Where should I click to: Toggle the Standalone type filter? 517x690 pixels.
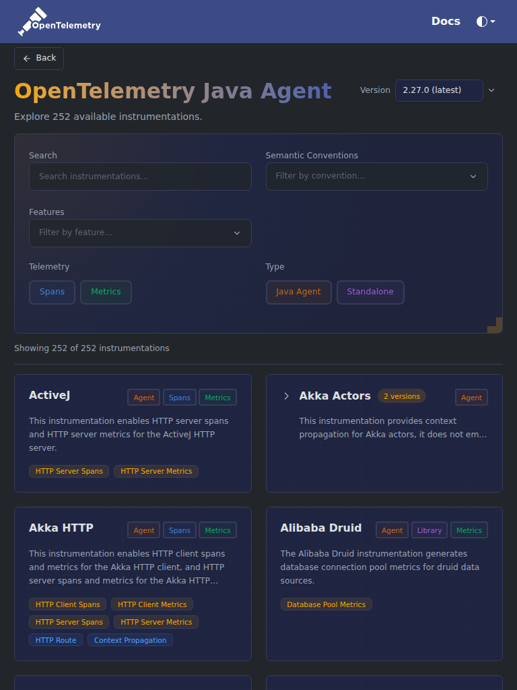tap(370, 292)
